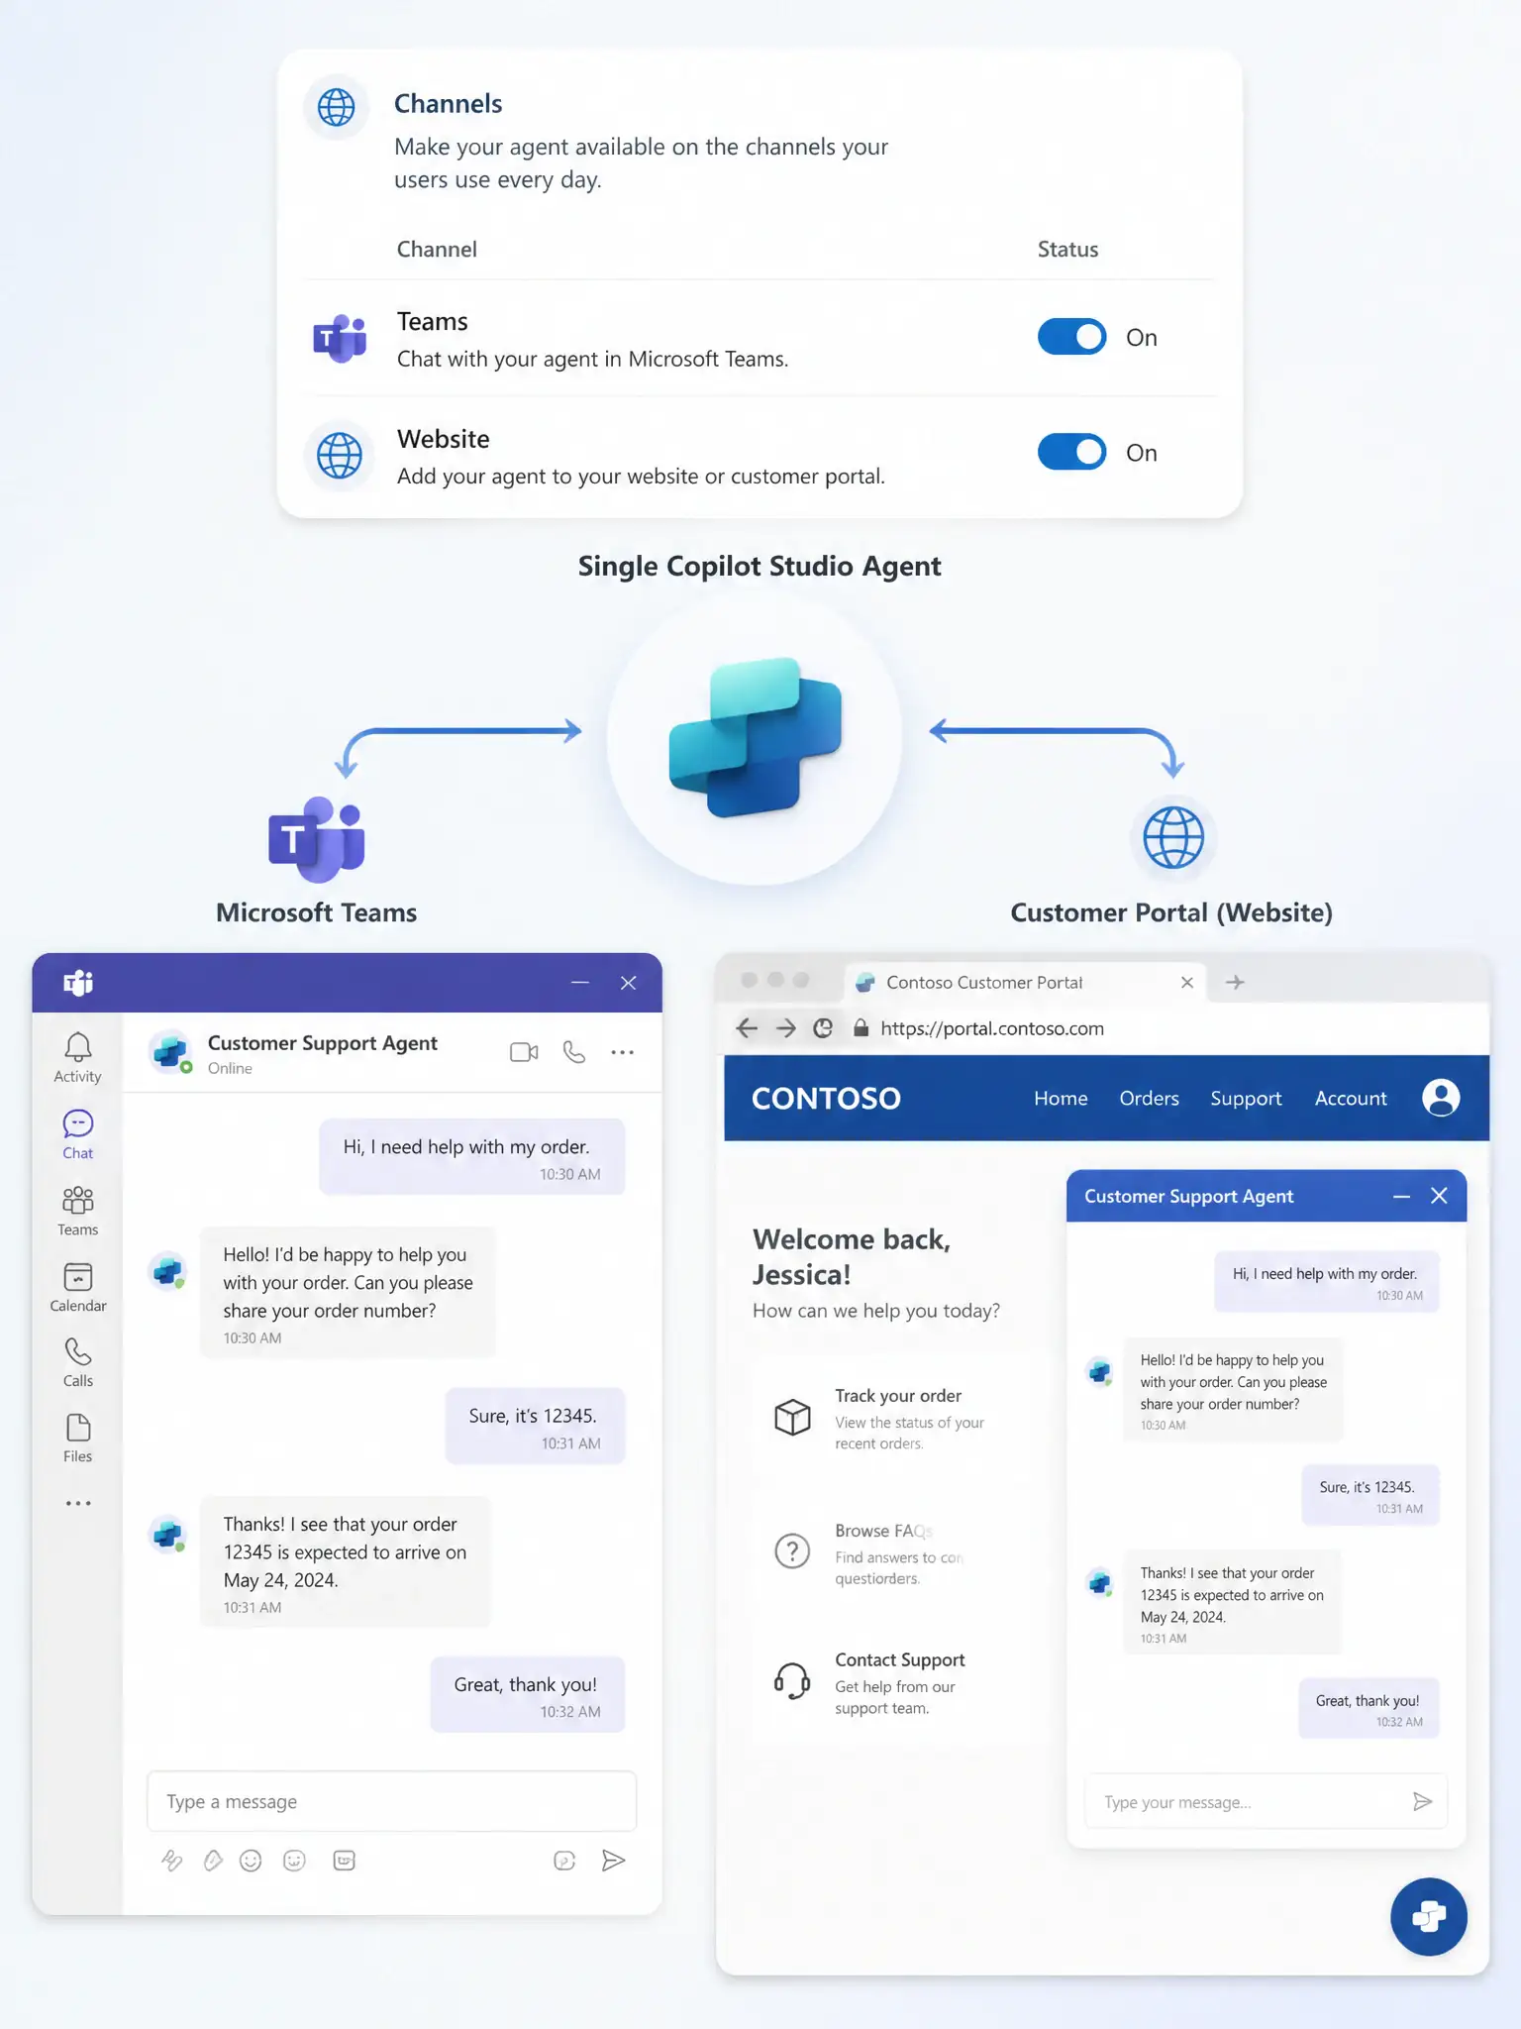The height and width of the screenshot is (2029, 1521).
Task: Open the sticker picker in Teams compose bar
Action: pyautogui.click(x=294, y=1861)
